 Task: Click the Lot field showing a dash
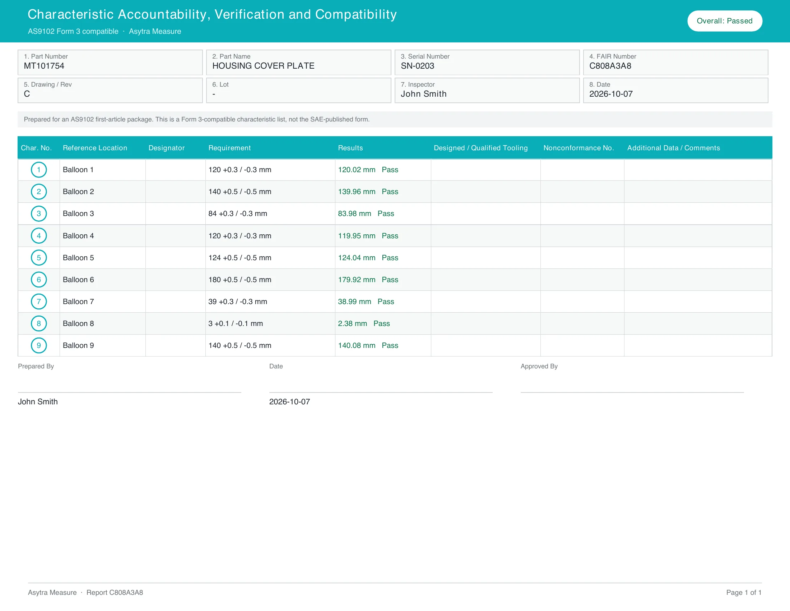point(298,91)
